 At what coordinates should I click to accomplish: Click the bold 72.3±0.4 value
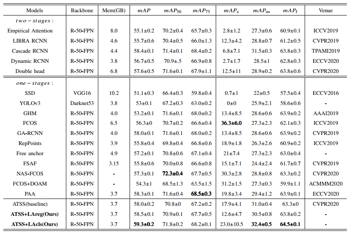173,173
